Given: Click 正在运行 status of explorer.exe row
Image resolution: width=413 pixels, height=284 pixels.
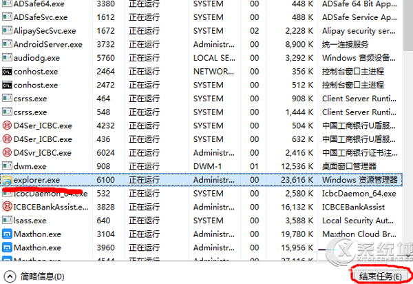Looking at the screenshot, I should pos(144,180).
